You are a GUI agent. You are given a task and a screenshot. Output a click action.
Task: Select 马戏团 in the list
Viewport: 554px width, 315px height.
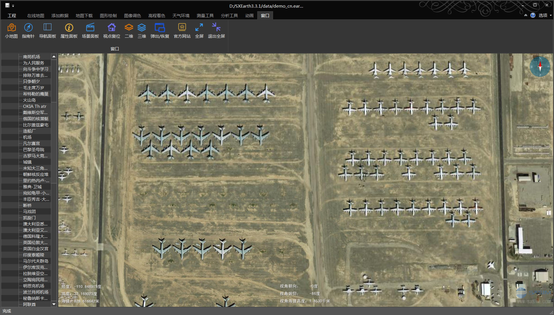(x=29, y=211)
